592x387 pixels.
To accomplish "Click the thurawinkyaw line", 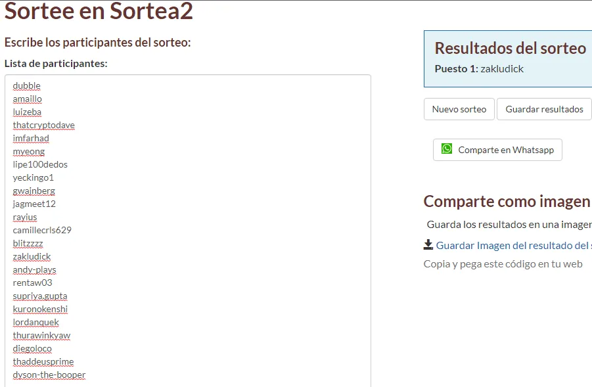I will [41, 336].
